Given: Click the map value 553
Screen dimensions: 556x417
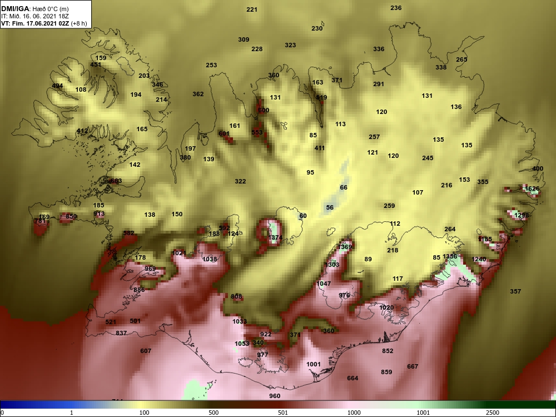Looking at the screenshot, I should (257, 132).
